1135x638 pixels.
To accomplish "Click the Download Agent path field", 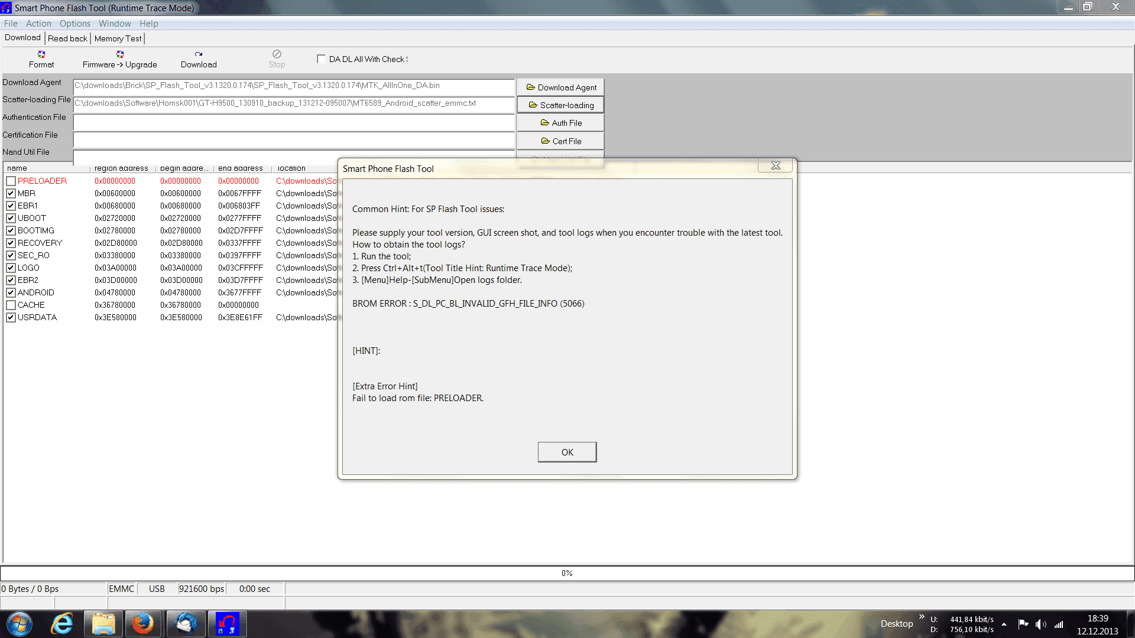I will coord(294,86).
